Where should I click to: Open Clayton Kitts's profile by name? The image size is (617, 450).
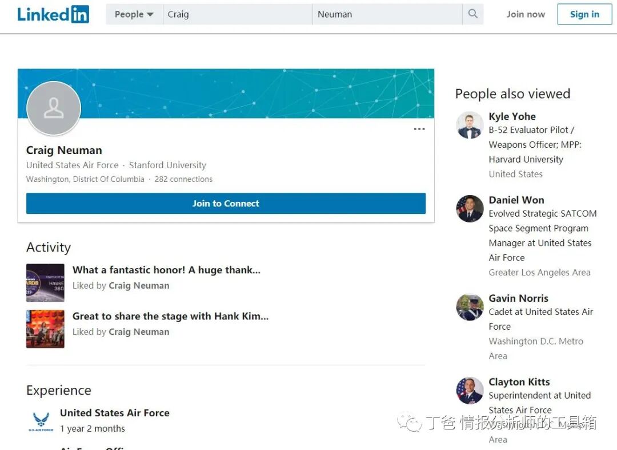click(x=519, y=382)
